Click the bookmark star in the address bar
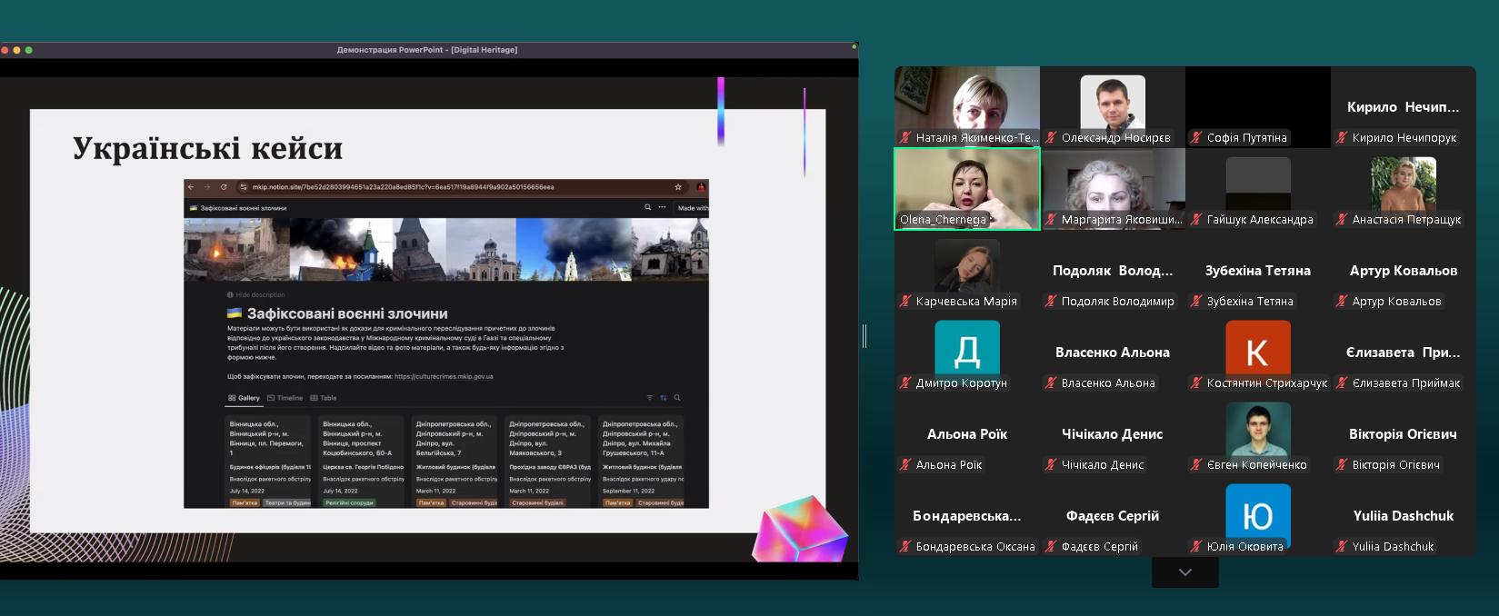1499x616 pixels. click(678, 187)
